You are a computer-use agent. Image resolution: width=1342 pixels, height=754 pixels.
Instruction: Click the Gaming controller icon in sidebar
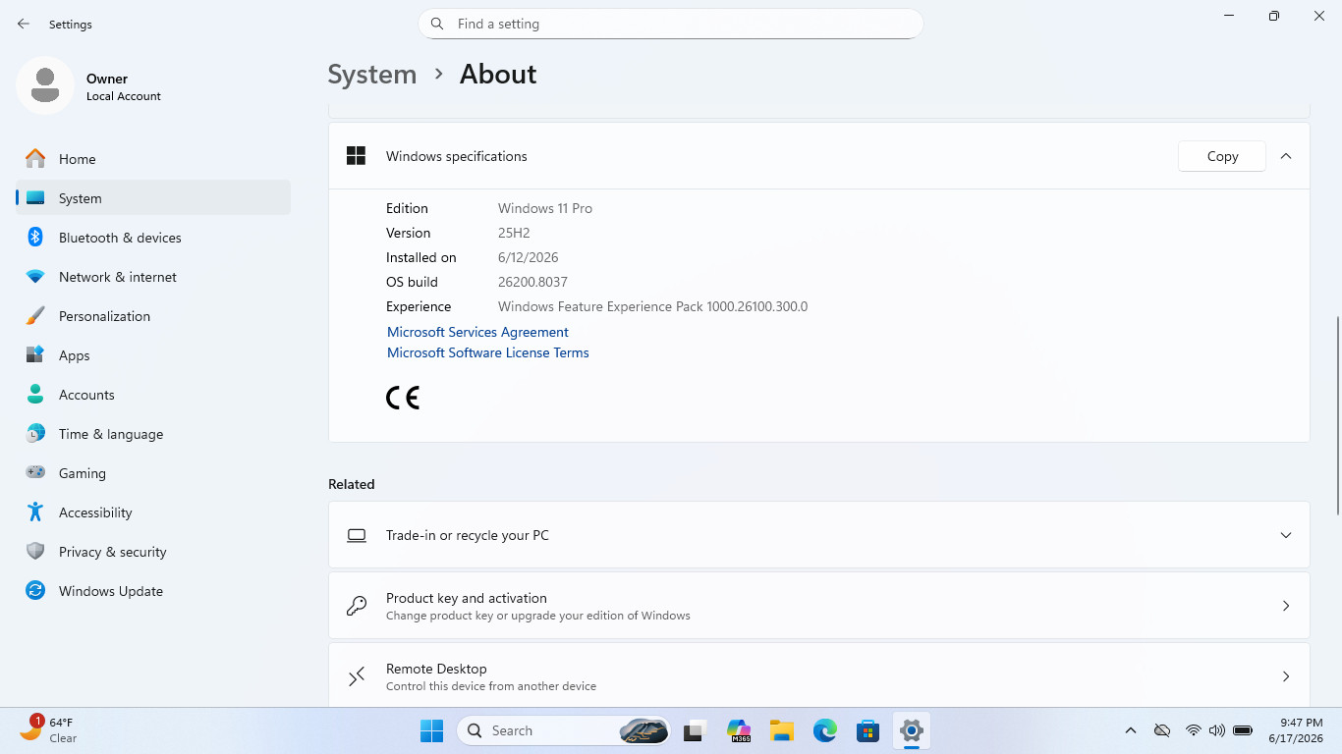coord(35,473)
